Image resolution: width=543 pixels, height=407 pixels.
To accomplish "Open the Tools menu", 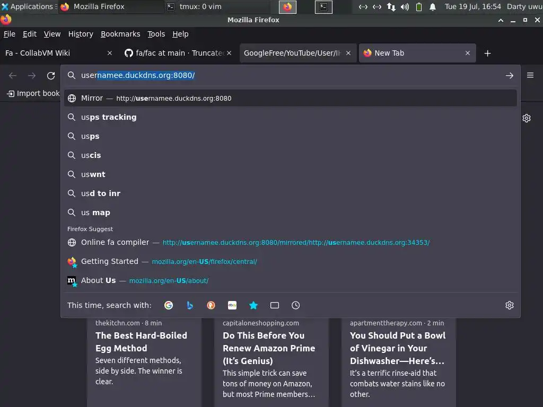I will 156,34.
